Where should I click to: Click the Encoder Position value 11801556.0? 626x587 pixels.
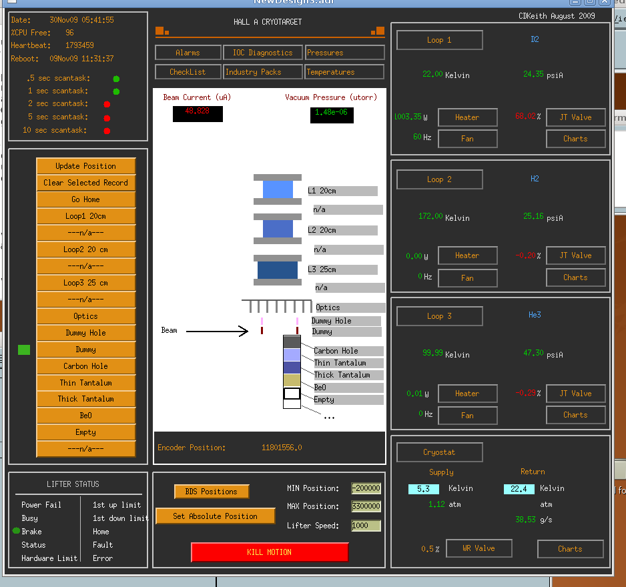(x=282, y=448)
